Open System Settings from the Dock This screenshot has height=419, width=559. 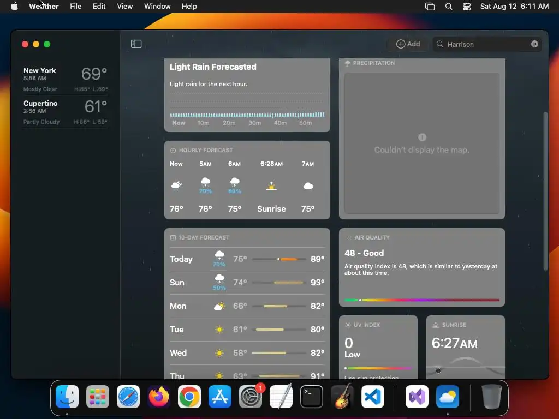[250, 397]
